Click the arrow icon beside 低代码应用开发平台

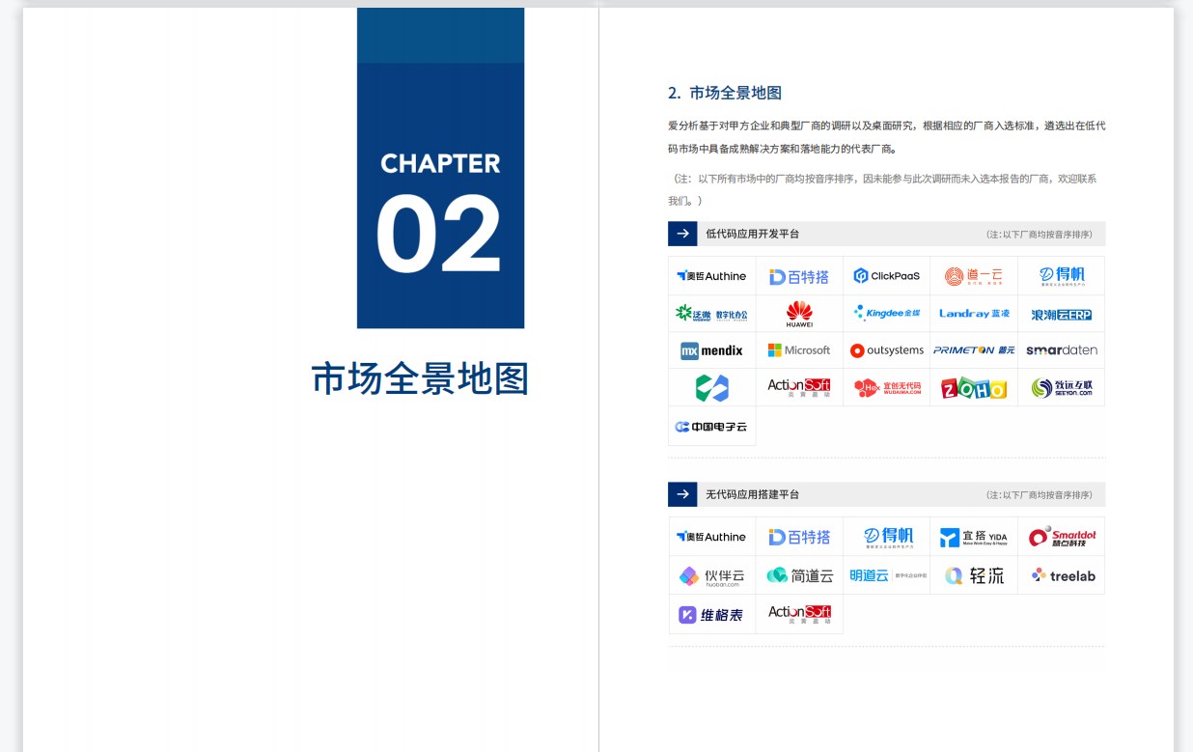pos(682,234)
